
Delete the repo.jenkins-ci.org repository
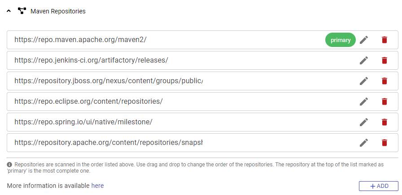tap(384, 60)
